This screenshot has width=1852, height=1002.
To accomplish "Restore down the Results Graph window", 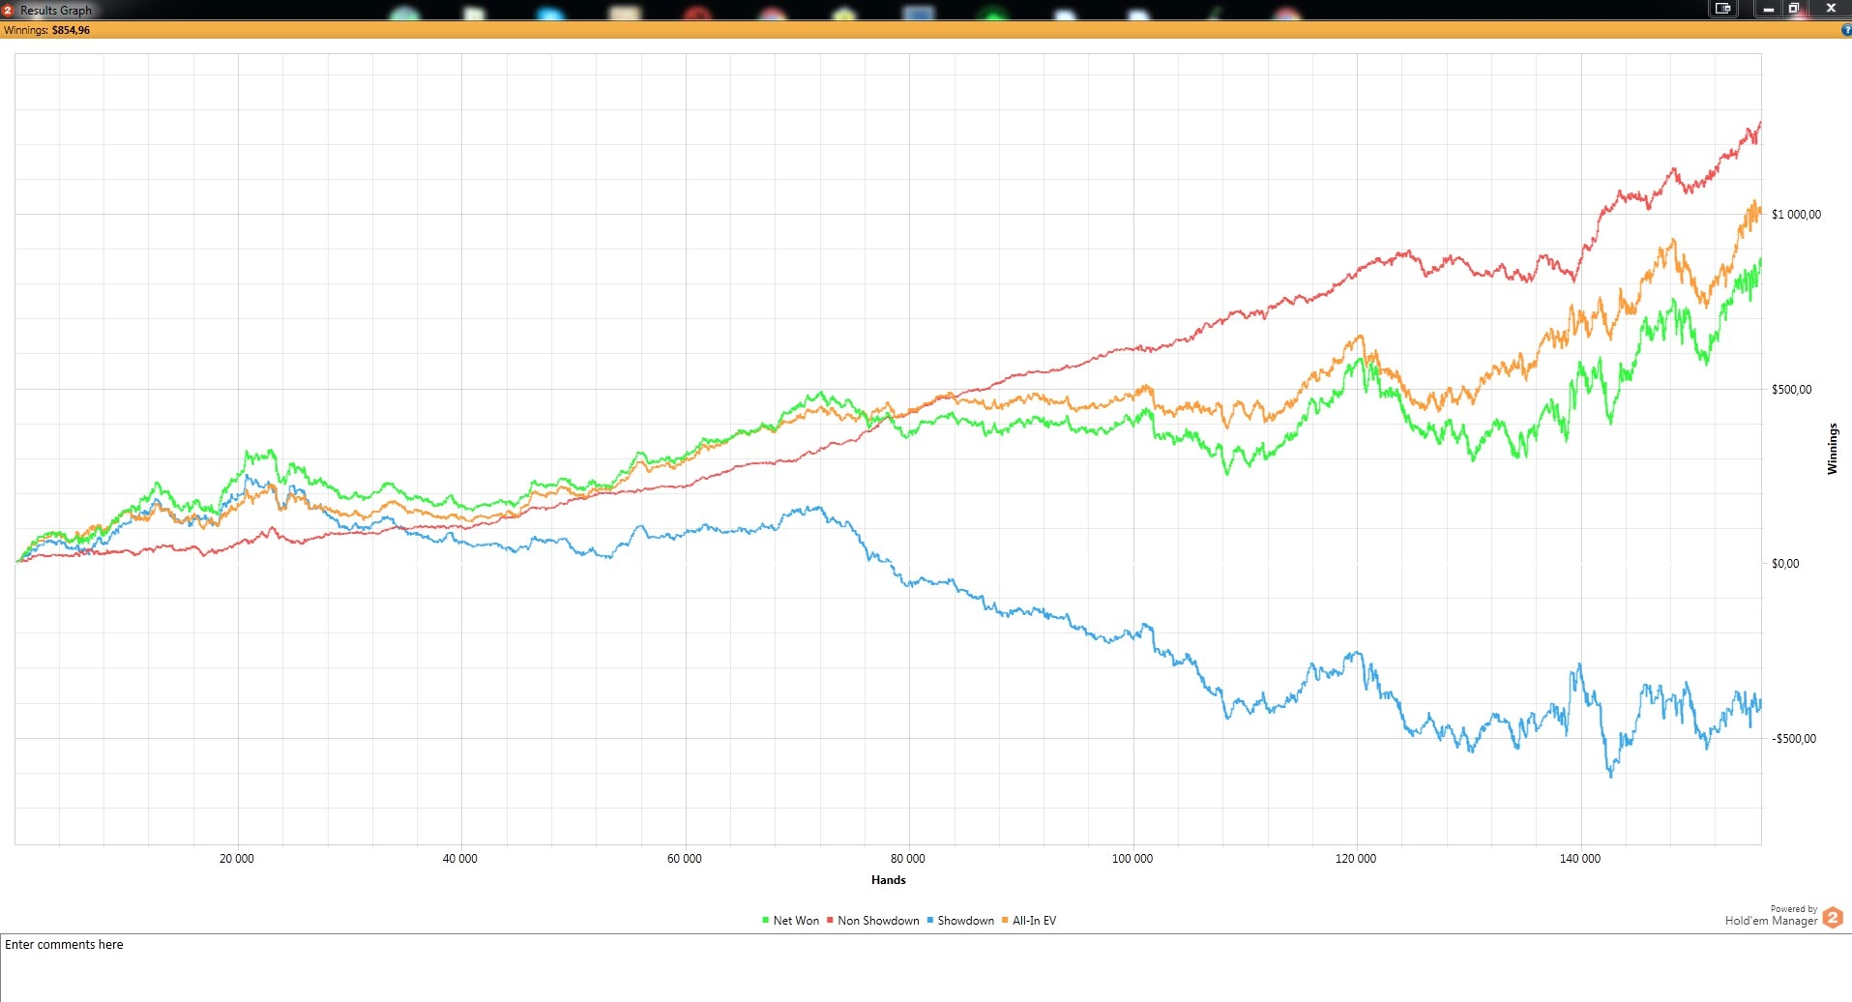I will point(1793,9).
